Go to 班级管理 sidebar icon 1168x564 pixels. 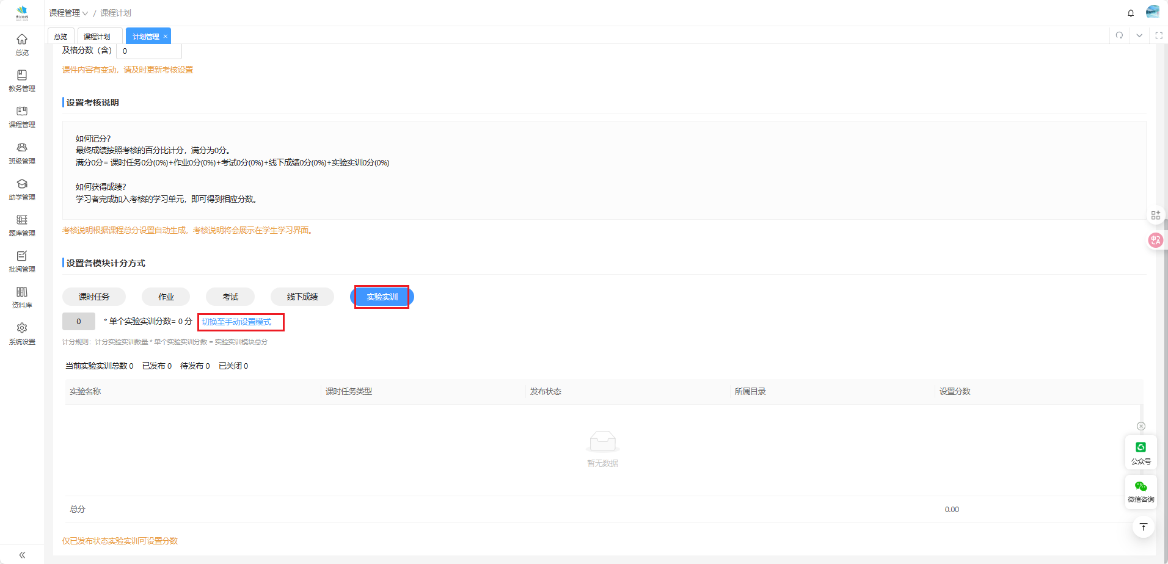point(22,153)
